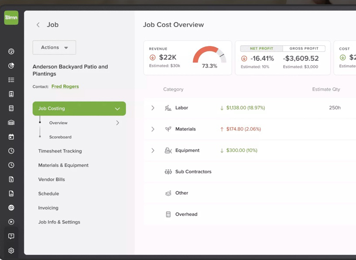Open the Fred Rogers contact link
Image resolution: width=356 pixels, height=260 pixels.
point(65,87)
